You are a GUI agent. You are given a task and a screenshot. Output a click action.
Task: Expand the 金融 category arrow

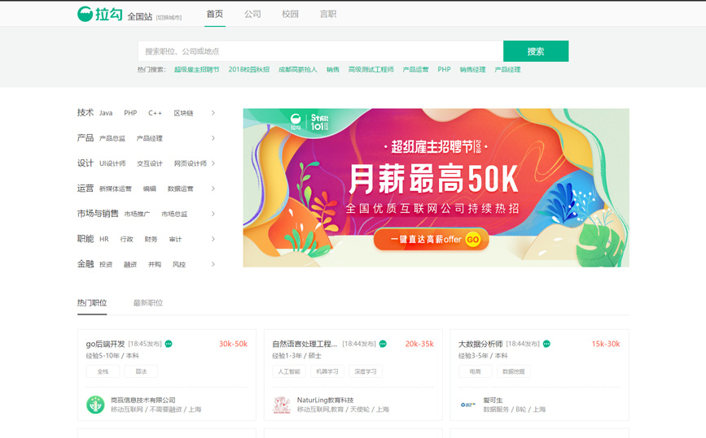[x=213, y=264]
